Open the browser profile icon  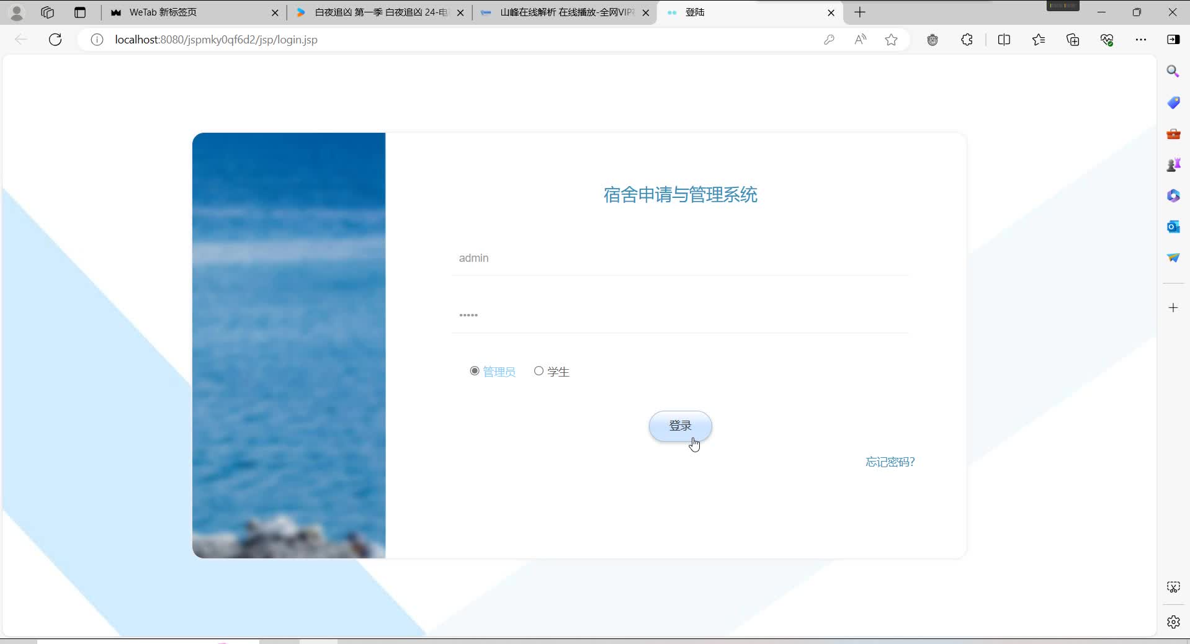click(x=17, y=12)
